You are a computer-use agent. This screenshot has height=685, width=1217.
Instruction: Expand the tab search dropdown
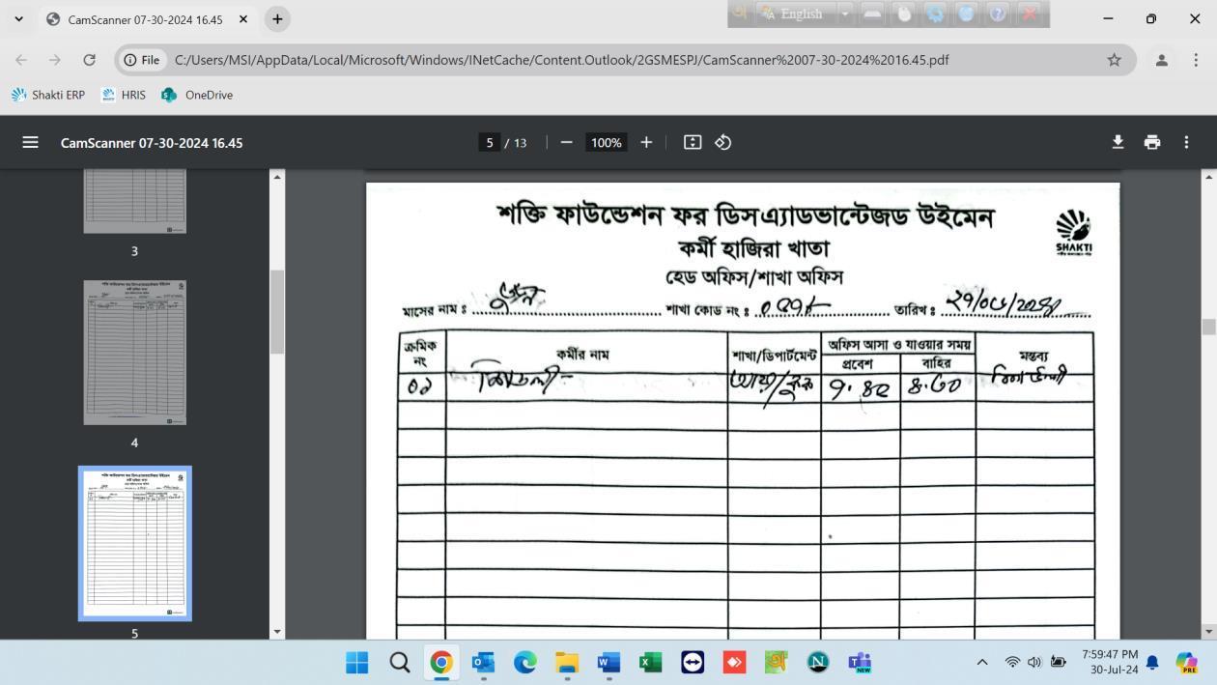tap(18, 19)
